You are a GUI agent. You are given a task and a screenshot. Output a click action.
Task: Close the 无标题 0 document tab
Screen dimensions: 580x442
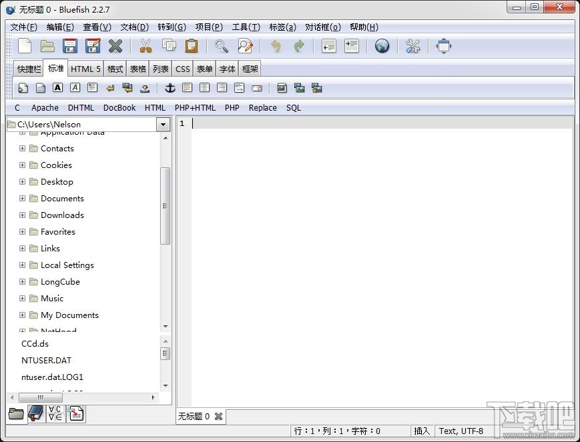tap(218, 417)
